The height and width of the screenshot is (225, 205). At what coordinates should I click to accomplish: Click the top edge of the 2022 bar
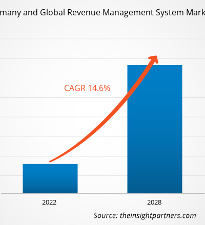50,164
